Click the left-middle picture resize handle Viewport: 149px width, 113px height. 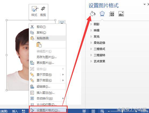click(x=6, y=55)
